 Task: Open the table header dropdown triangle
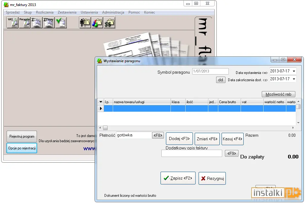[101, 102]
